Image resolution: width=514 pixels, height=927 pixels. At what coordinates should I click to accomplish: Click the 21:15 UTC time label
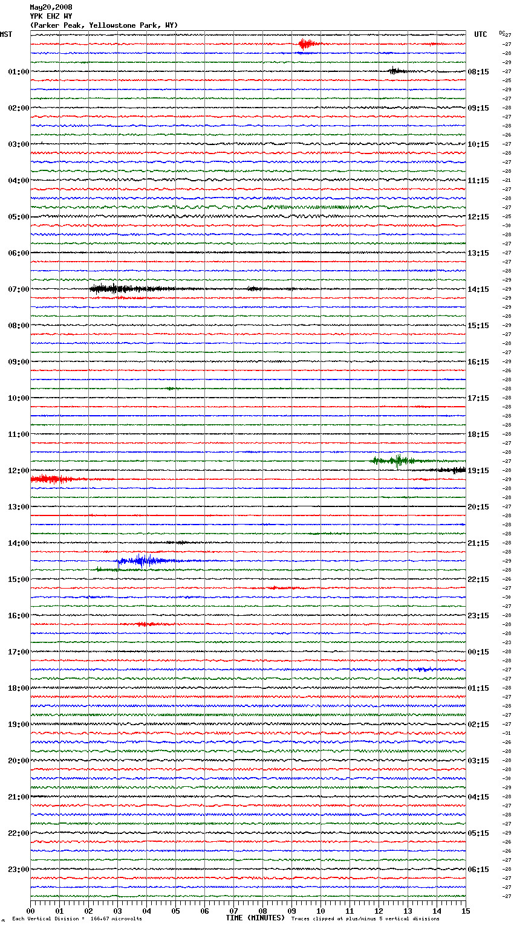[x=478, y=543]
